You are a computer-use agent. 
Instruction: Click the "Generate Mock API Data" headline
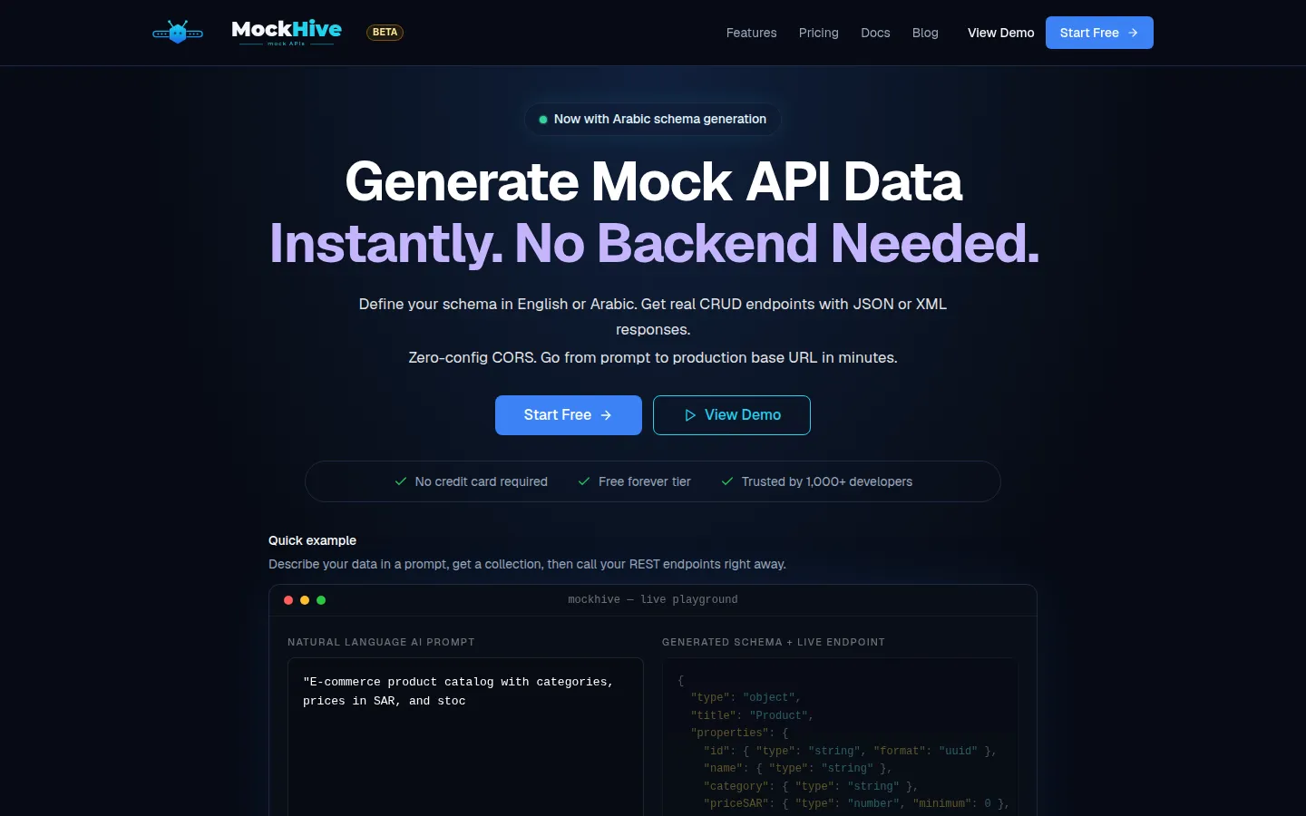coord(653,181)
